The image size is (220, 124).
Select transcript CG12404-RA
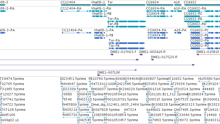point(71,9)
